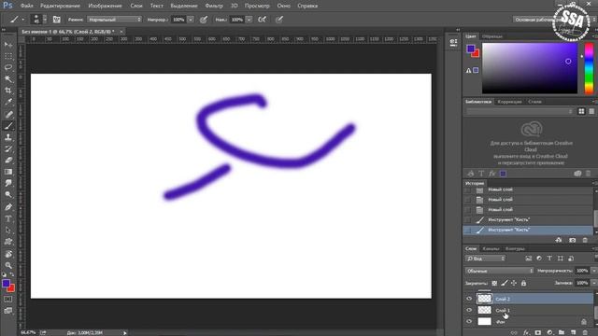Screen dimensions: 598x336
Task: Open the brush opacity slider dropdown
Action: 191,20
